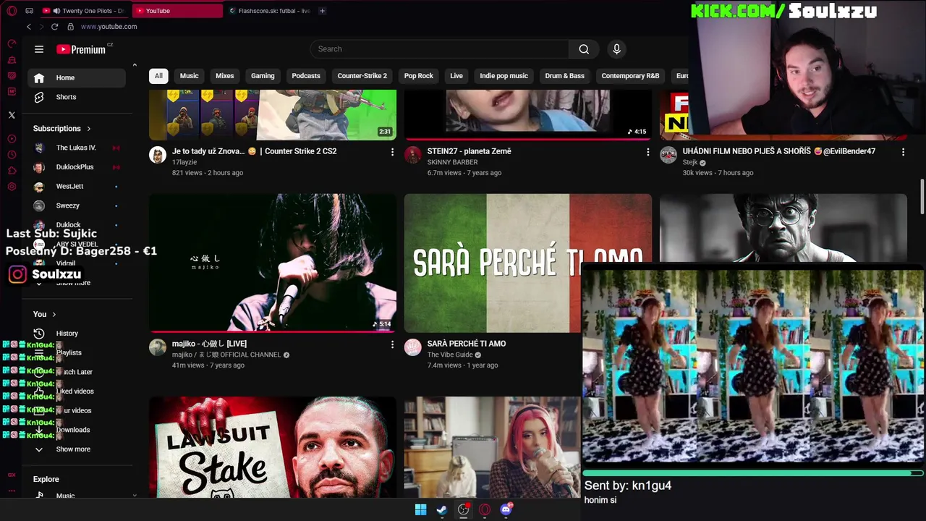Click the YouTube search input field
The width and height of the screenshot is (926, 521).
point(440,49)
